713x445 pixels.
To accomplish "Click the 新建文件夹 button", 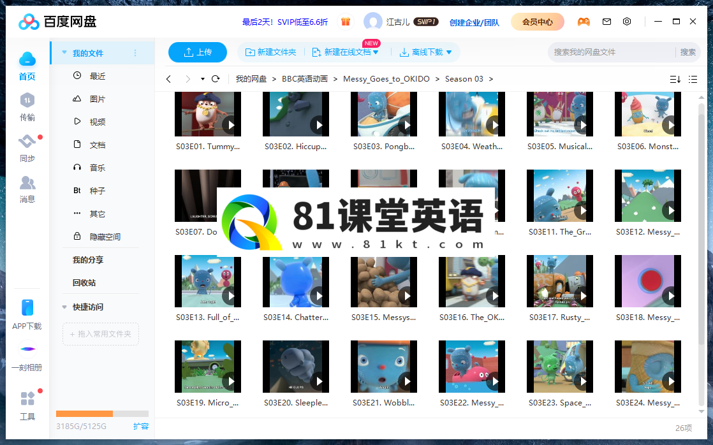I will (x=270, y=52).
